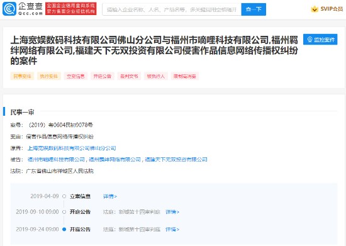Focus the company name search field
Image resolution: width=346 pixels, height=246 pixels.
point(172,9)
